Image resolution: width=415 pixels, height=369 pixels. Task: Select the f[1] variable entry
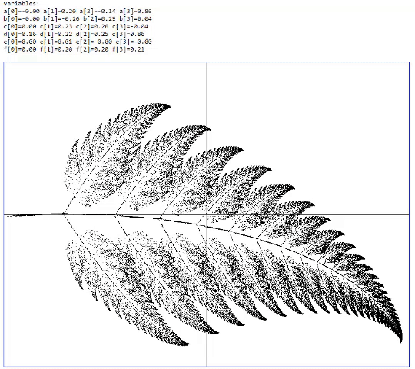[x=56, y=49]
